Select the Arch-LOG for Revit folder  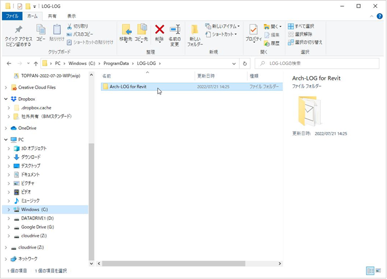[191, 87]
